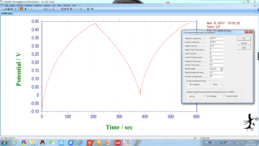Open the File menu
Viewport: 259px width, 146px height.
pos(7,5)
